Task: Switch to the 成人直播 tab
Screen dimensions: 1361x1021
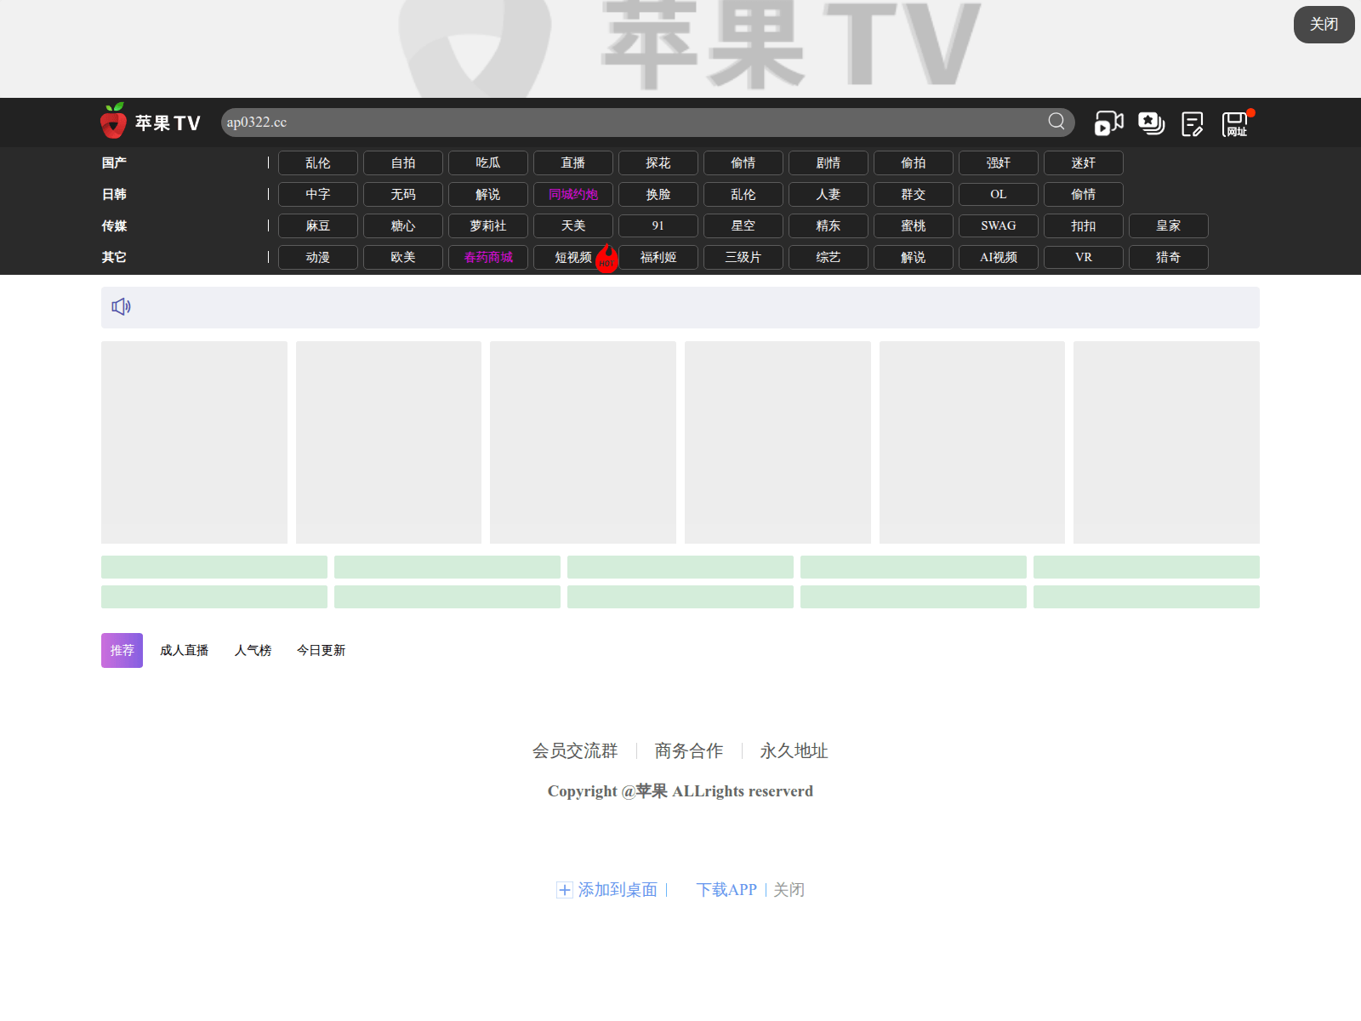Action: tap(185, 650)
